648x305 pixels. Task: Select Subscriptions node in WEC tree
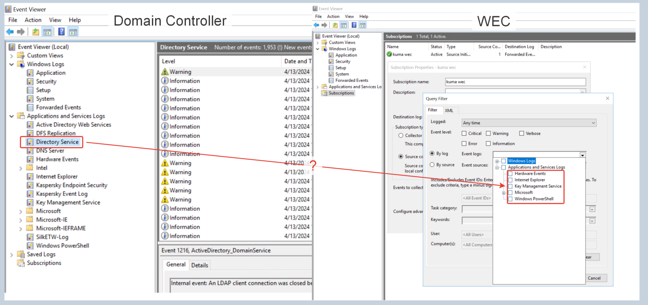(341, 93)
